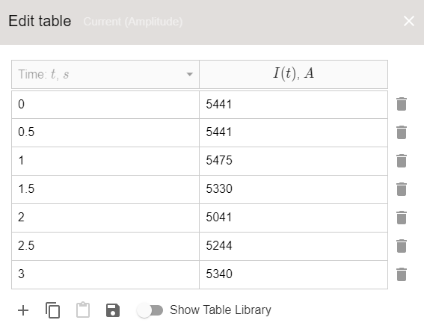Click the I(t), A column header
The height and width of the screenshot is (323, 424).
coord(293,74)
